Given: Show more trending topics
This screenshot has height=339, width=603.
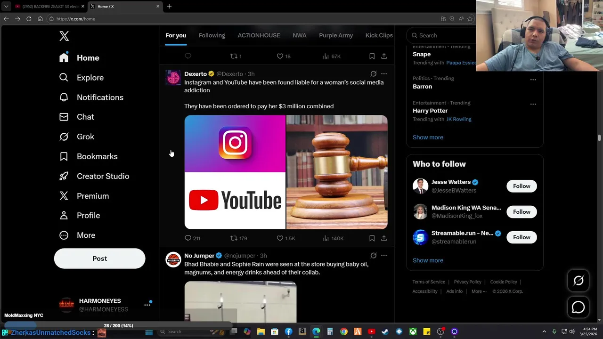Looking at the screenshot, I should [428, 137].
